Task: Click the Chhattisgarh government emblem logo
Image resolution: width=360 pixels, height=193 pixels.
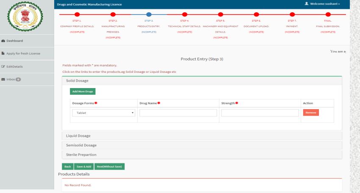Action: (x=27, y=17)
